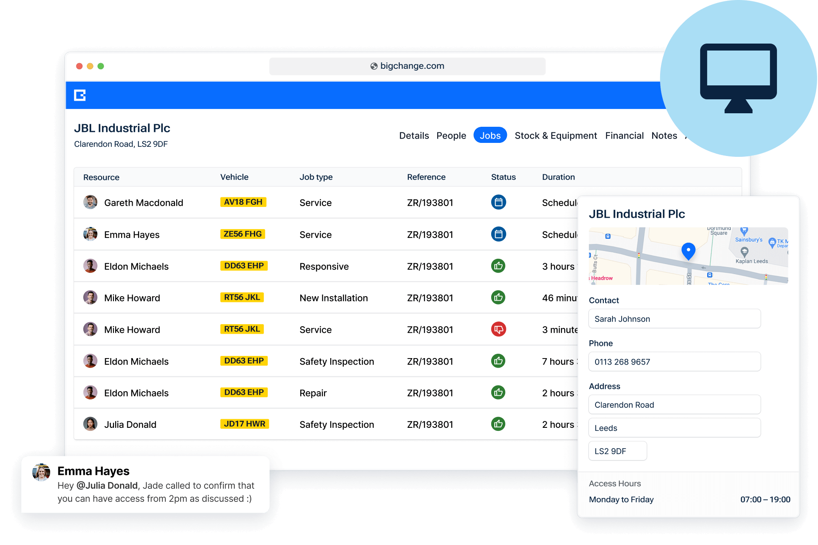818x545 pixels.
Task: Click the AV18 FGH vehicle plate badge
Action: (243, 202)
